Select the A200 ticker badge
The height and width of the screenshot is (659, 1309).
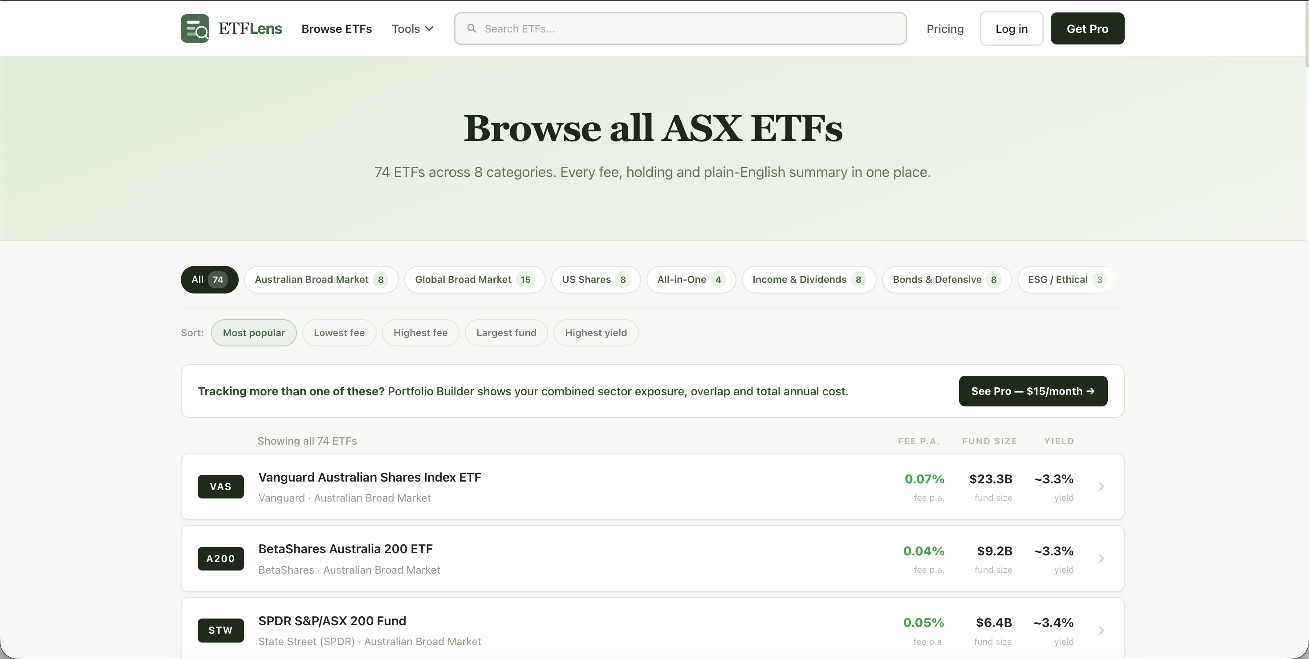[x=220, y=559]
